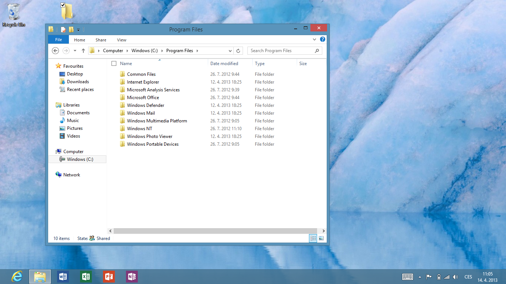Tick the select-all checkbox beside Name
506x284 pixels.
pyautogui.click(x=114, y=64)
